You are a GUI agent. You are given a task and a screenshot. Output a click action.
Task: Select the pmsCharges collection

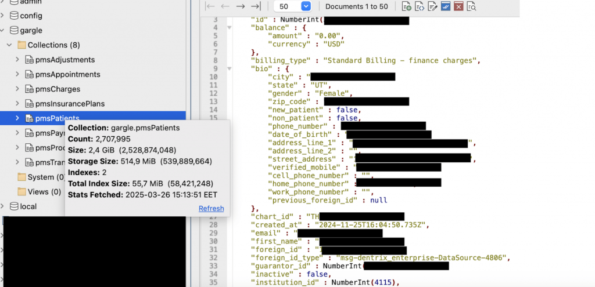click(x=58, y=89)
